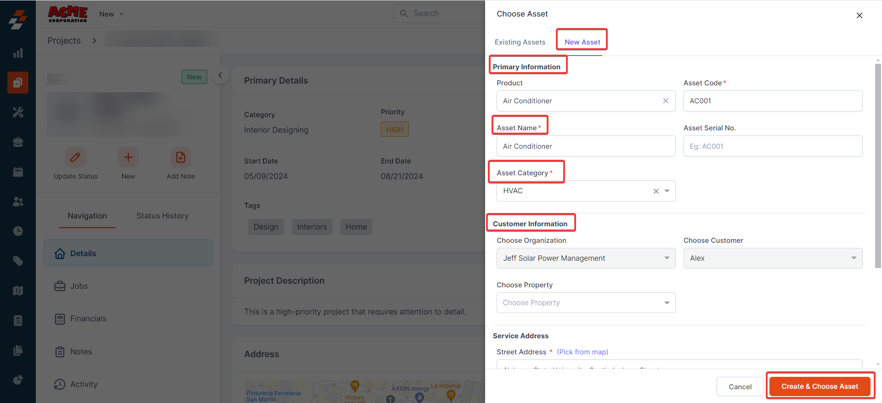Open the clock icon in sidebar

(18, 231)
